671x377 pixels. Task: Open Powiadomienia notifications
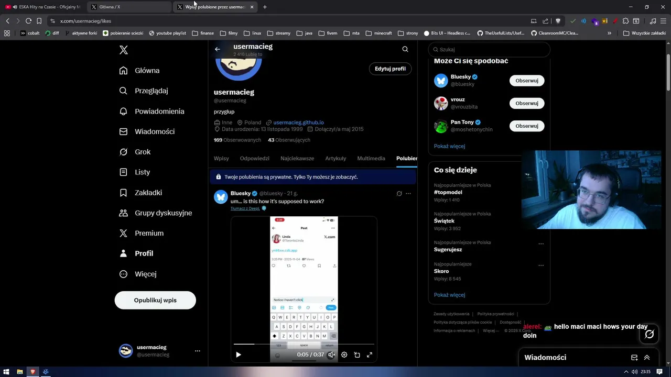[x=151, y=111]
